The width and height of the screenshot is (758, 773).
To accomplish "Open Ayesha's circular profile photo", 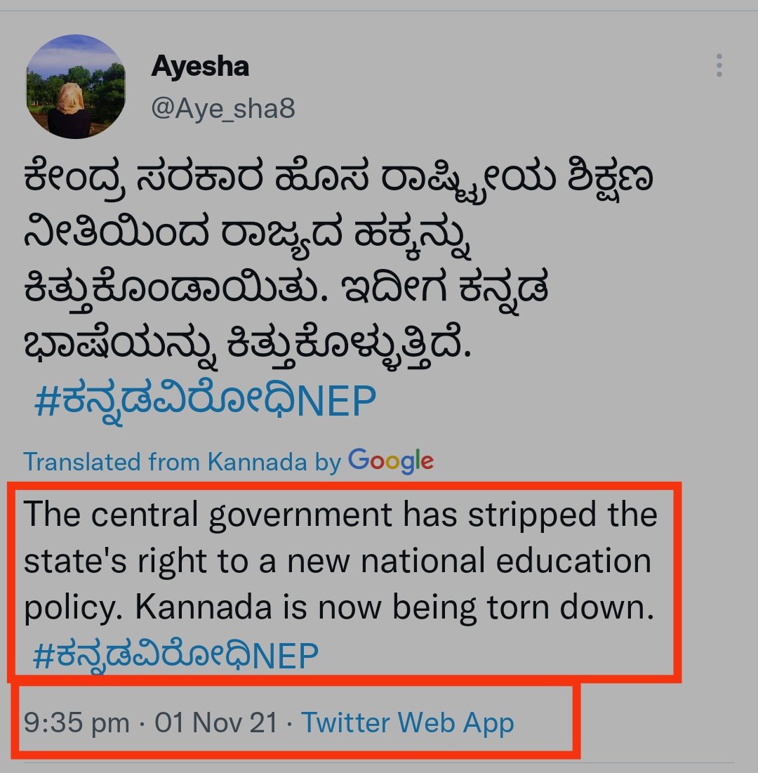I will pyautogui.click(x=76, y=86).
